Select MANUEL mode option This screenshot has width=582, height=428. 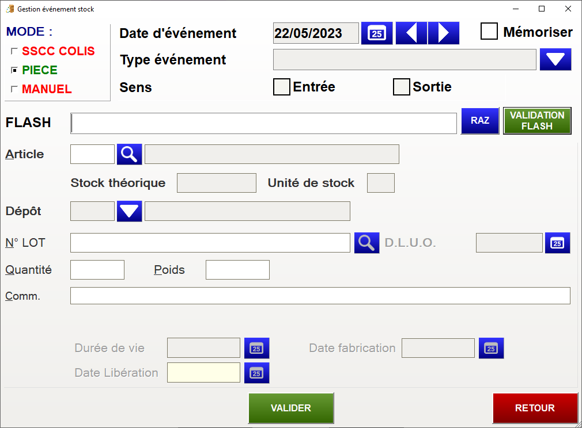14,90
